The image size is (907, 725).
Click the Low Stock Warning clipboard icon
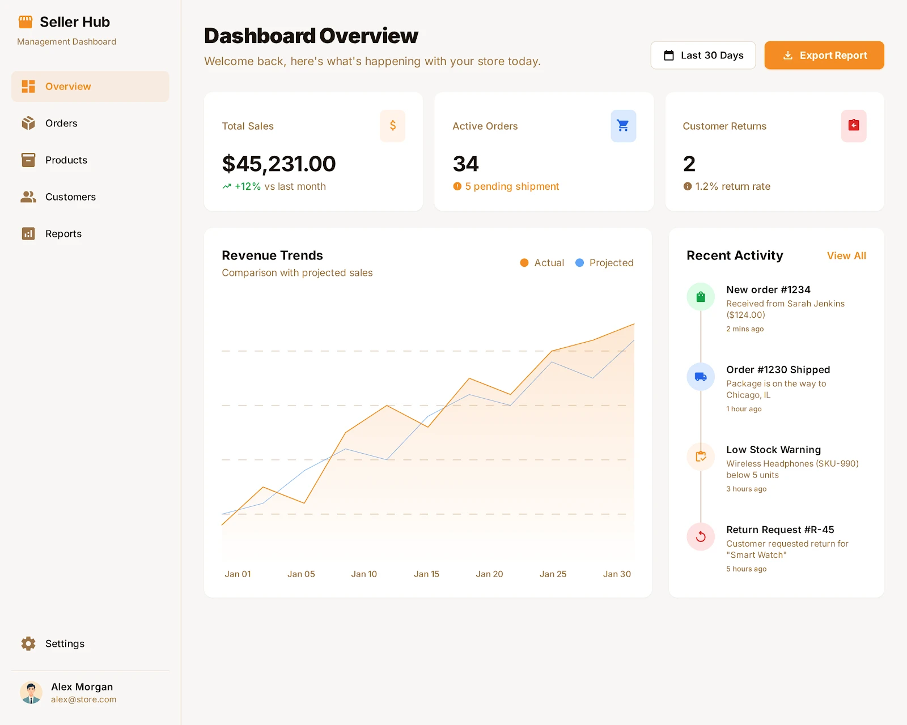point(700,457)
